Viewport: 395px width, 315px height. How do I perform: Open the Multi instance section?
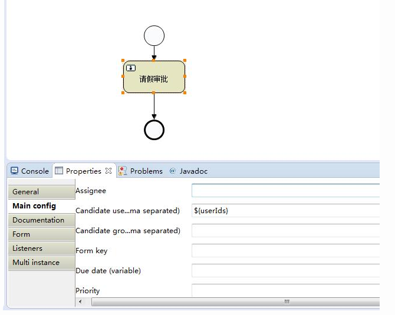[42, 263]
